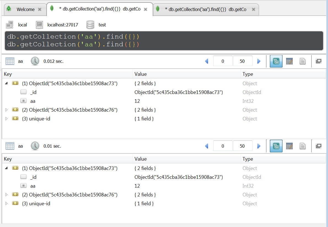Select (3) unique-id row in bottom results
Screen dimensions: 328x227
[x=164, y=203]
